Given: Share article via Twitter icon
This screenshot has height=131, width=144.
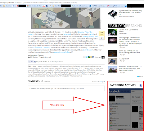Looking at the screenshot, I should point(86,57).
